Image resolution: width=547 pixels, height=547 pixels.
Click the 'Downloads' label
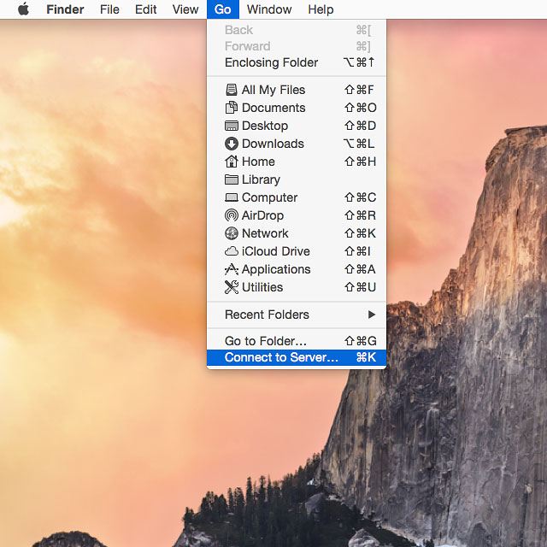(x=273, y=144)
